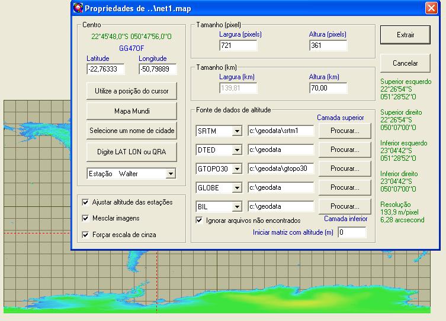Click Procurar button for GTOPO30 path

[345, 168]
